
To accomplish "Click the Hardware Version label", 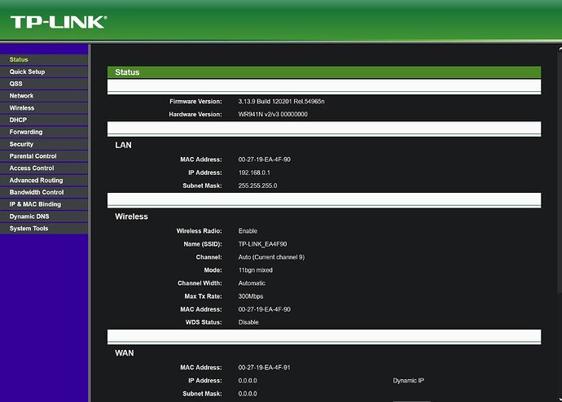I will coord(195,115).
